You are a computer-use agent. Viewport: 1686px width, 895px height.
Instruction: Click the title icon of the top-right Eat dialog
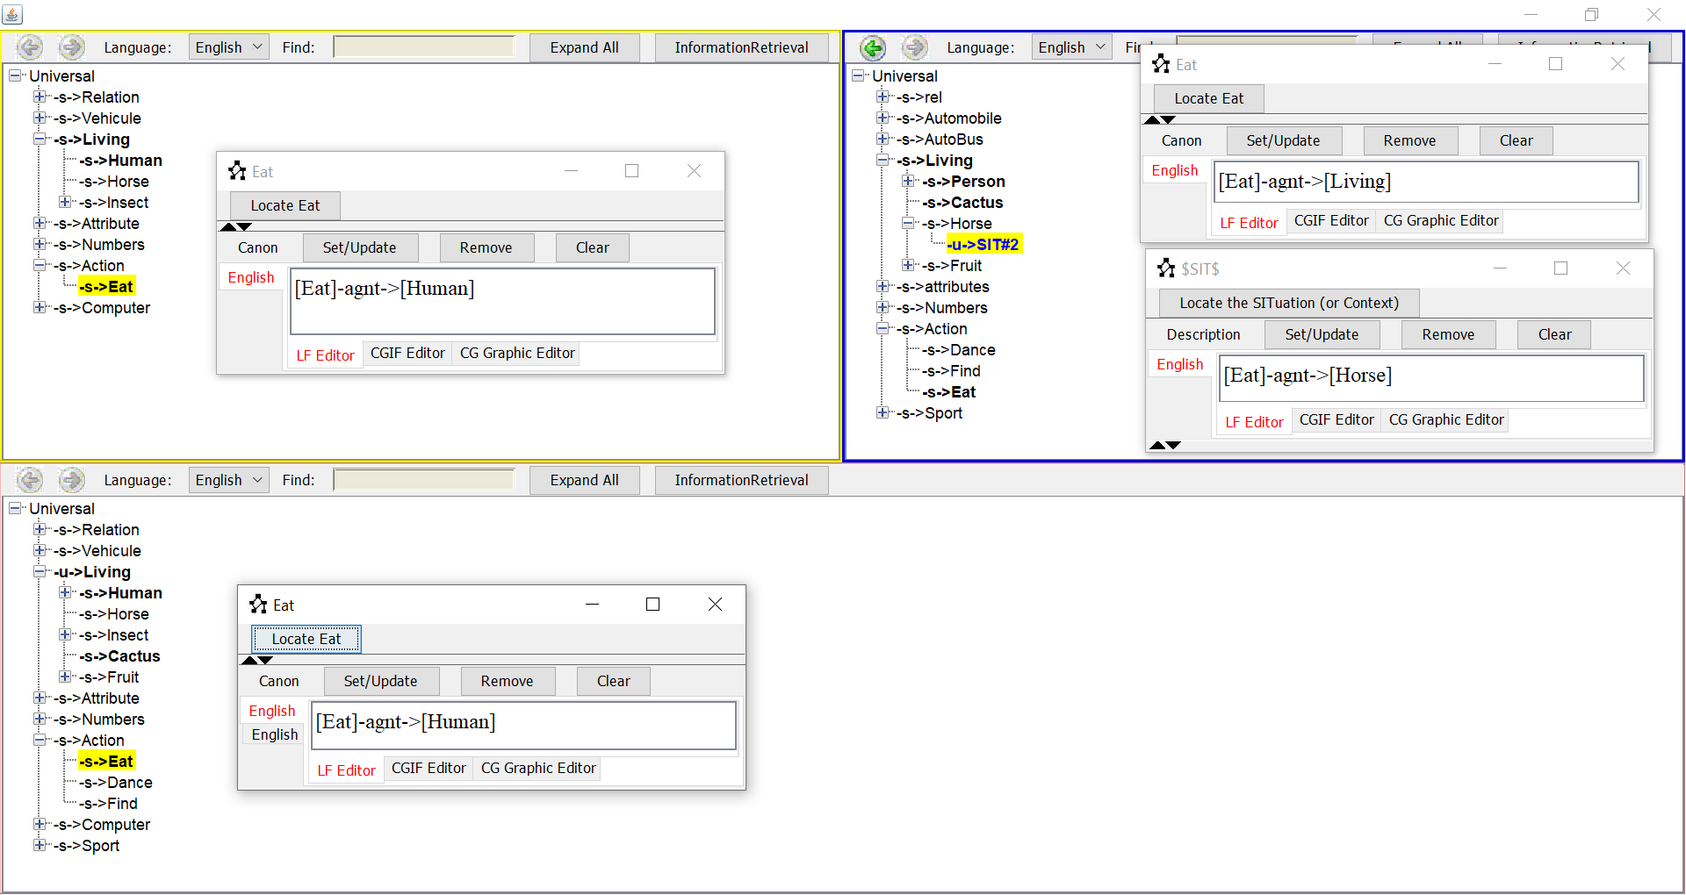1161,64
